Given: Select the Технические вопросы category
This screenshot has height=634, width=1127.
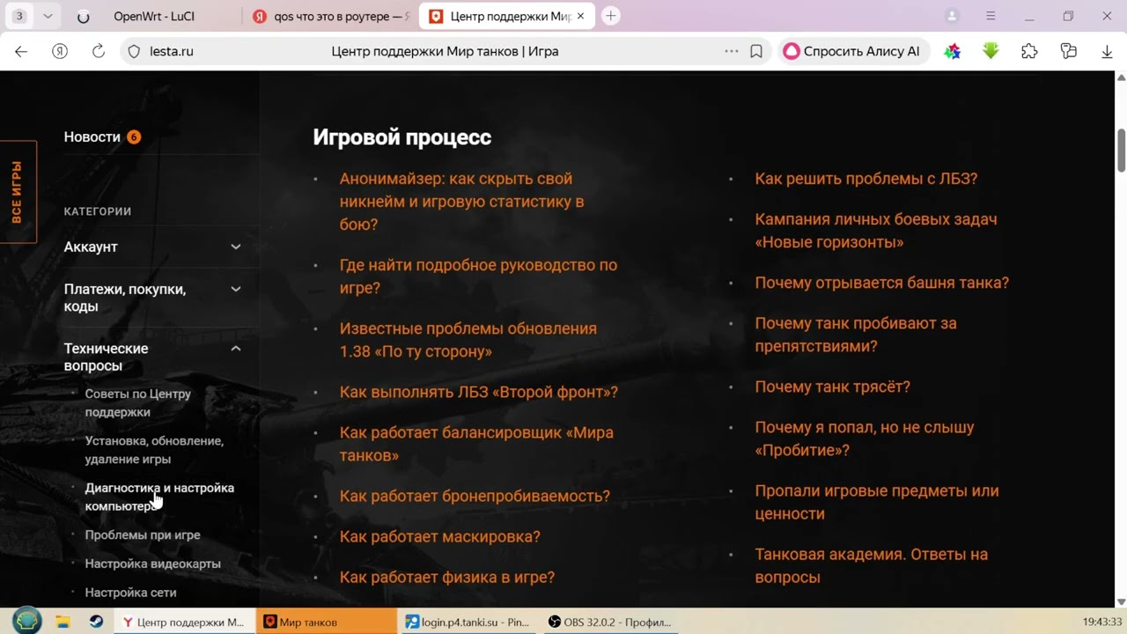Looking at the screenshot, I should click(x=106, y=357).
